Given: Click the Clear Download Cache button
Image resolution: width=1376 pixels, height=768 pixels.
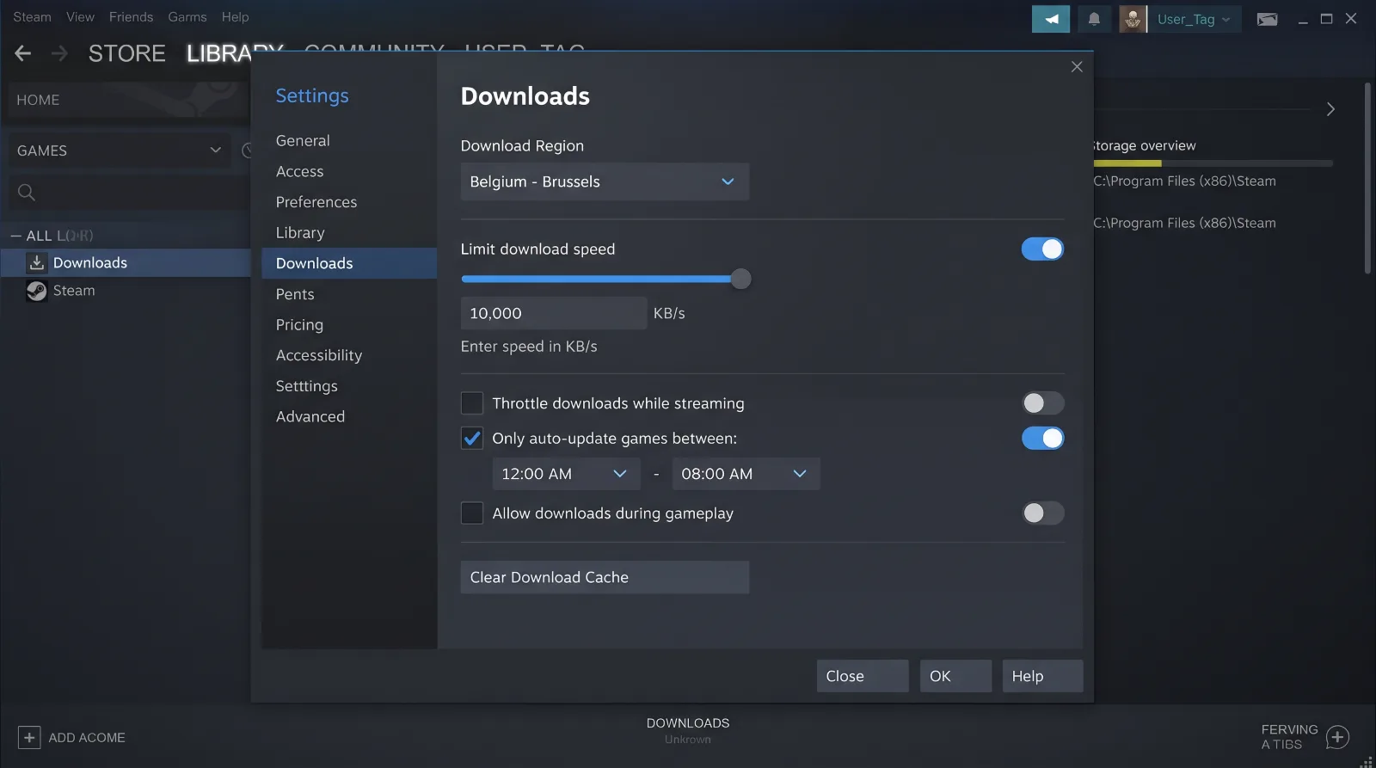Looking at the screenshot, I should pyautogui.click(x=605, y=578).
